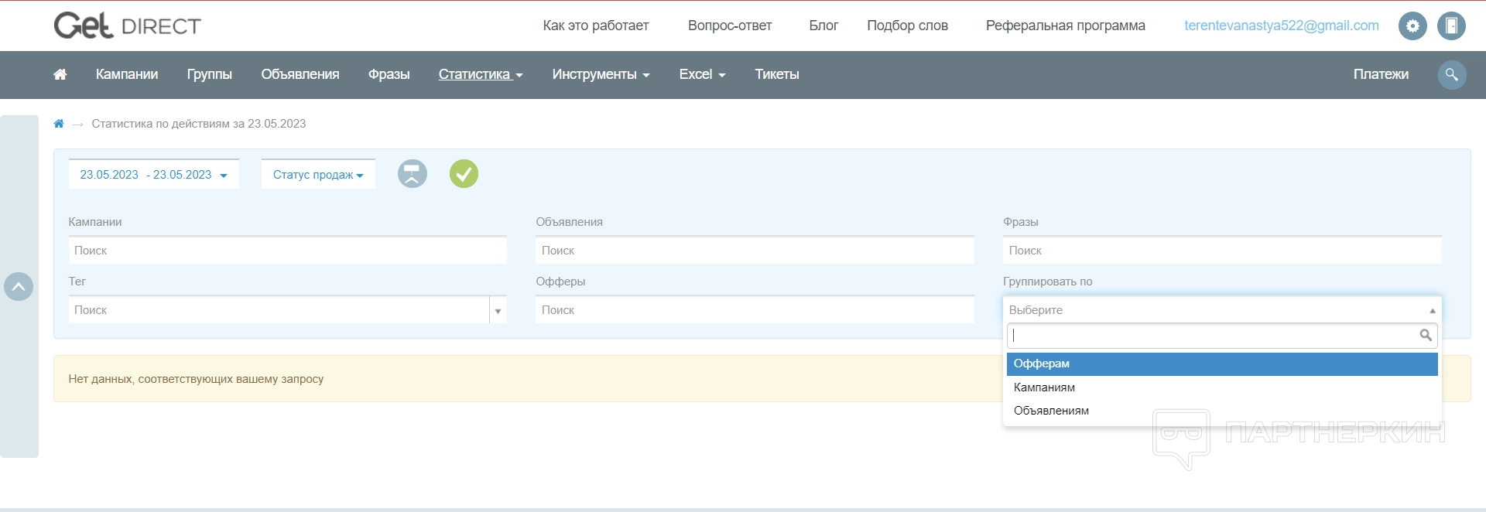
Task: Focus the Кампании search field
Action: (288, 251)
